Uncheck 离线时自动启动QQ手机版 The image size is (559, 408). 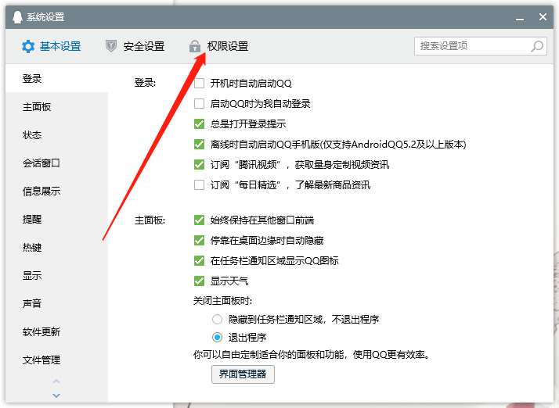click(x=200, y=144)
